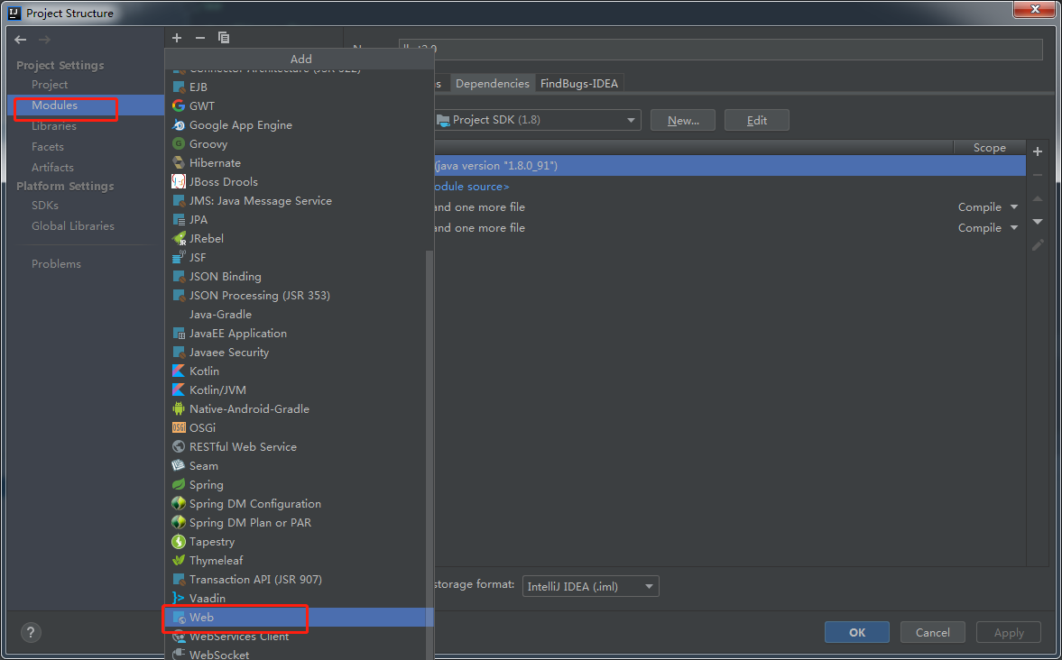Select Javaee Security in the Add menu
Screen dimensions: 1062x660
pos(299,352)
